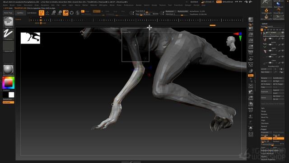This screenshot has width=289, height=163.
Task: Select the EraserBrush tool thumbnail
Action: coord(278,11)
